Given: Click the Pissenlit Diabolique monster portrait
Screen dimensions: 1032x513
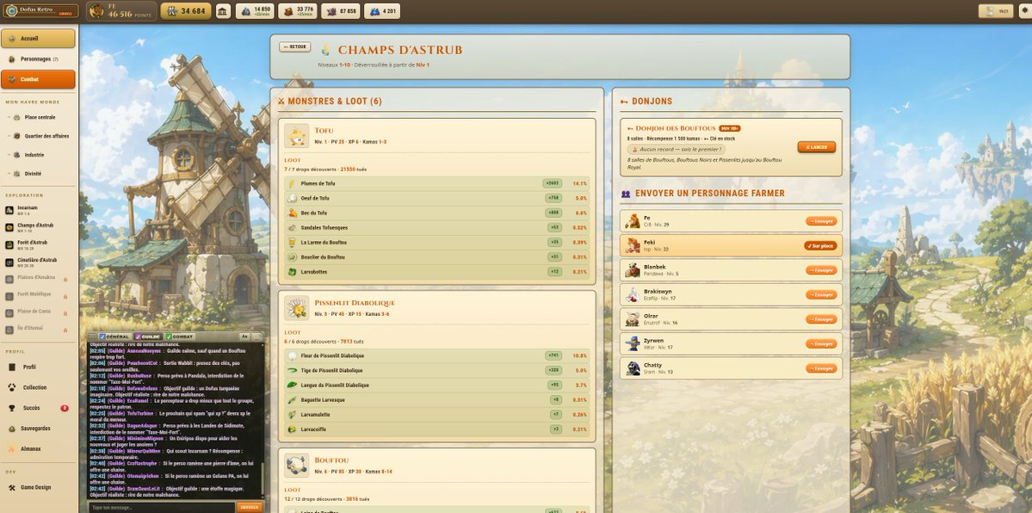Looking at the screenshot, I should (297, 307).
